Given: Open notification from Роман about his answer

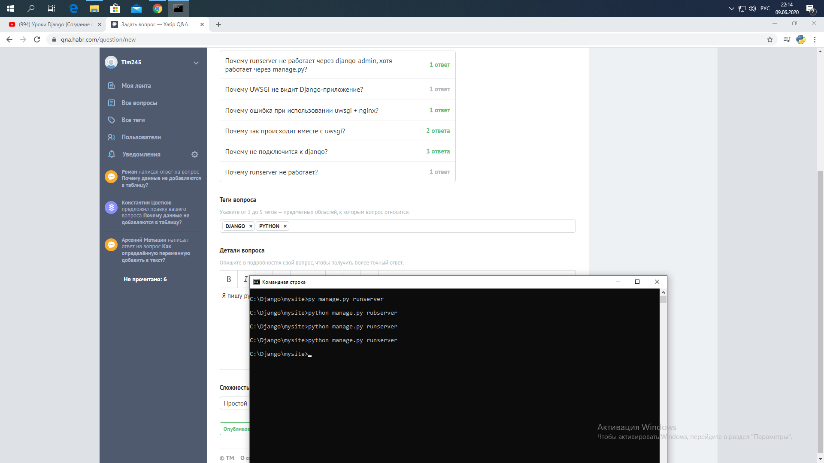Looking at the screenshot, I should (x=153, y=178).
